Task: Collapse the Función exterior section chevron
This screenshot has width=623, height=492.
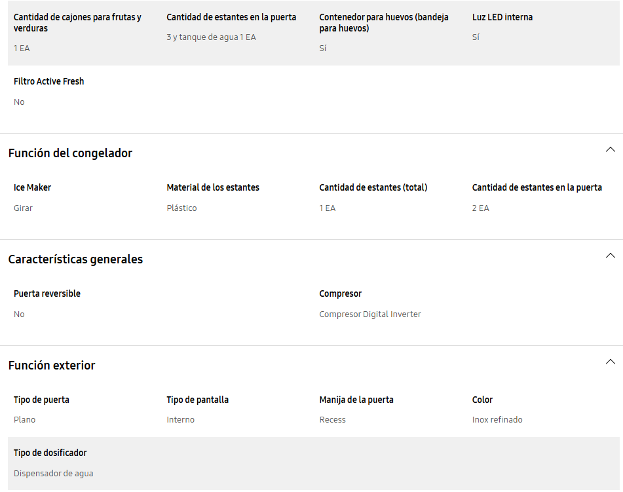Action: pos(611,362)
